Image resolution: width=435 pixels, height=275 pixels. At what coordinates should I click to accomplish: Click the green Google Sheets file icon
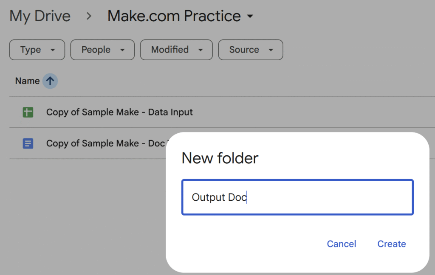28,112
